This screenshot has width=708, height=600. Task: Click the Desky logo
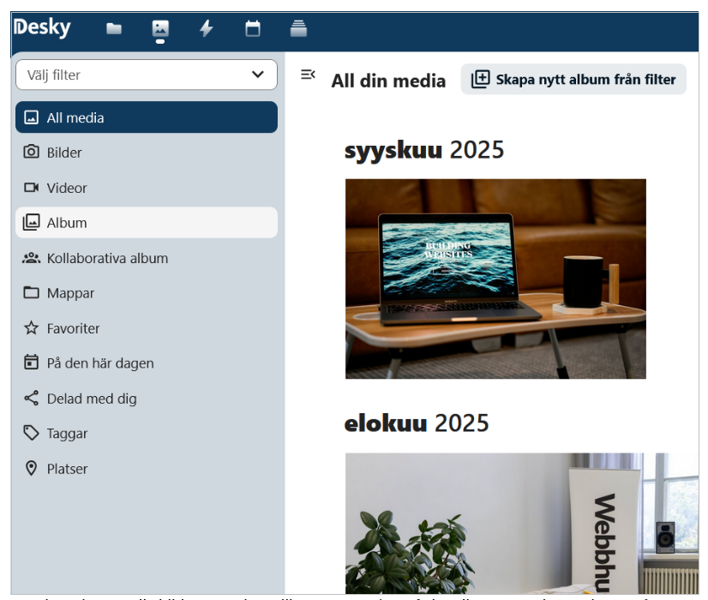(x=43, y=27)
